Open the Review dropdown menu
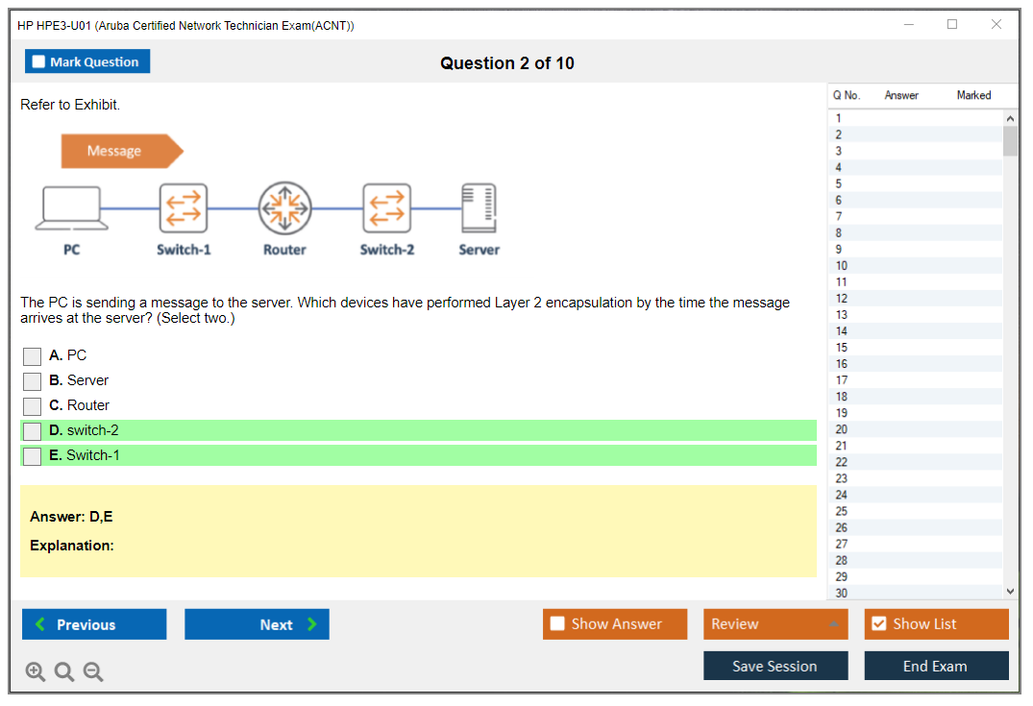1033x706 pixels. (775, 624)
